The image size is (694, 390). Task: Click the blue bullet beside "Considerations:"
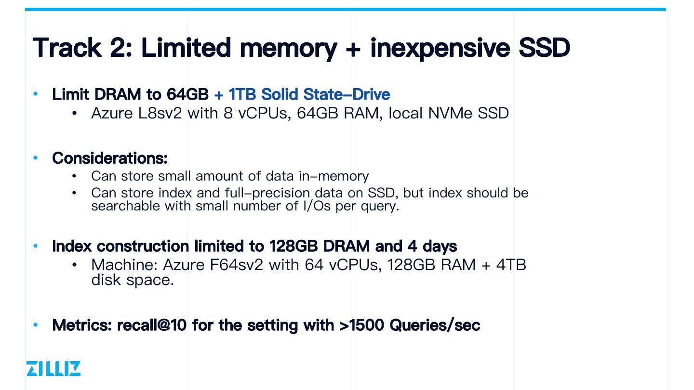coord(36,158)
